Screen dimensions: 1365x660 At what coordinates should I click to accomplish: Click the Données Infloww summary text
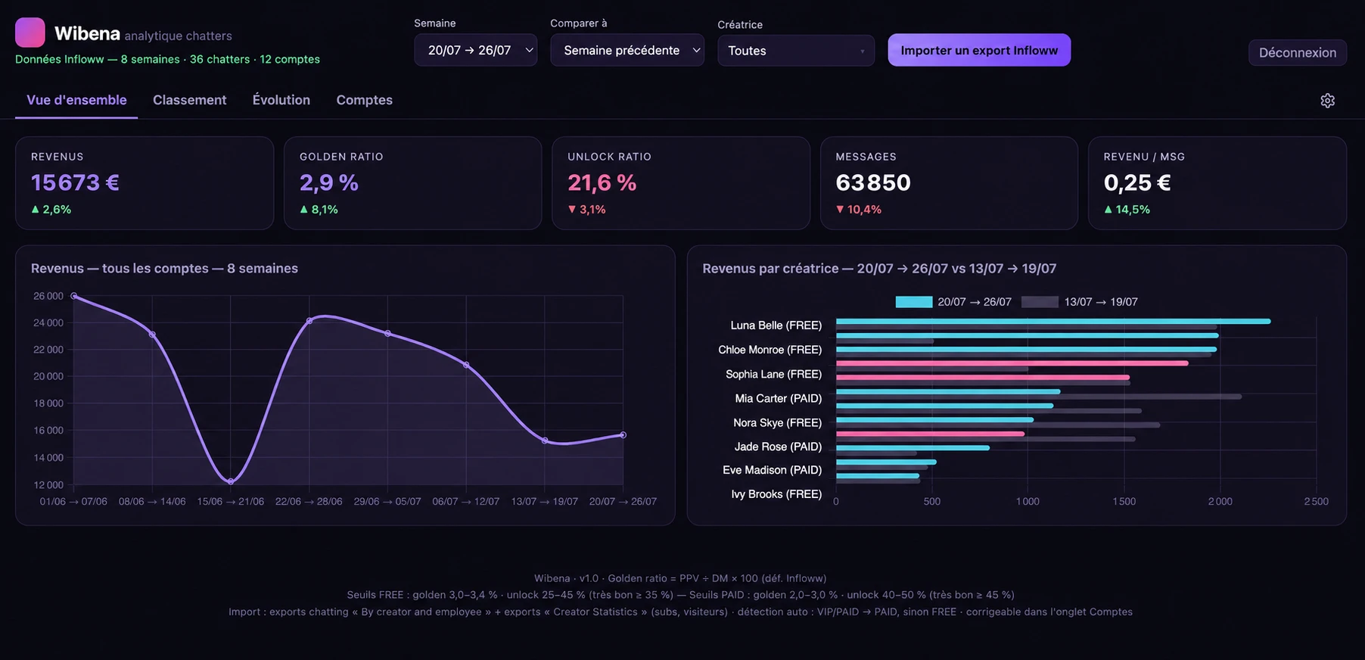pyautogui.click(x=167, y=59)
